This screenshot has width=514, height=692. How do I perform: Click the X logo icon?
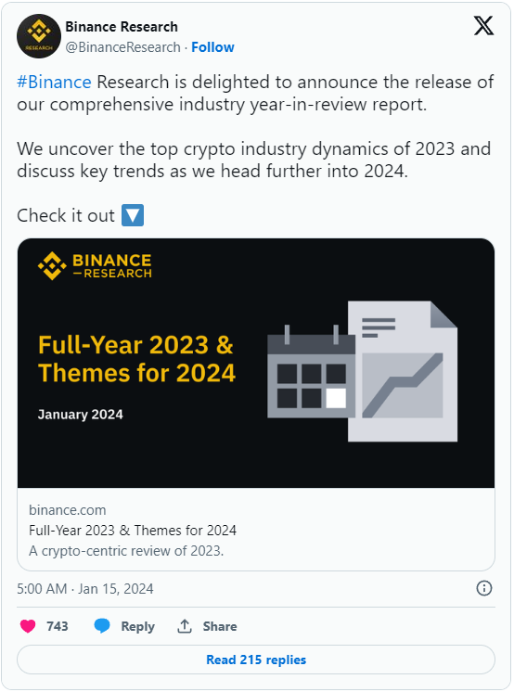coord(483,26)
